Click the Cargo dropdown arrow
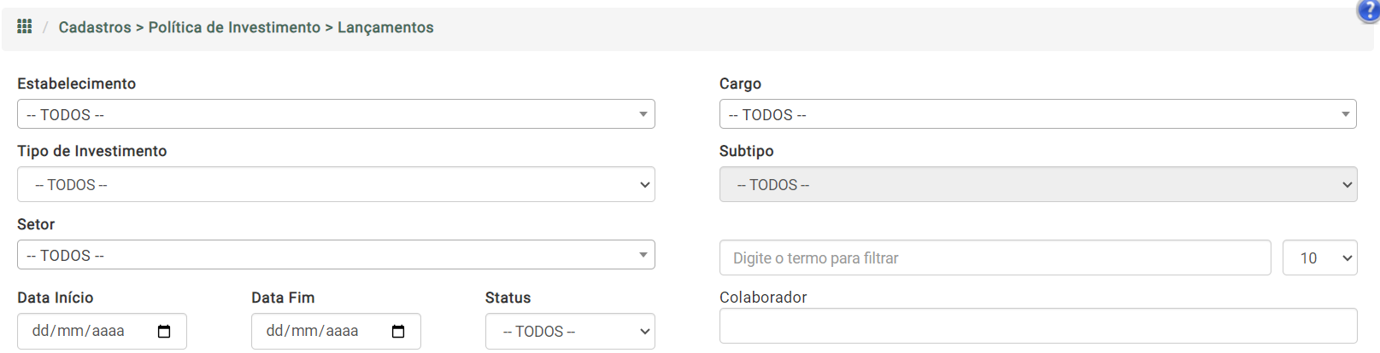Viewport: 1380px width, 353px height. coord(1346,114)
